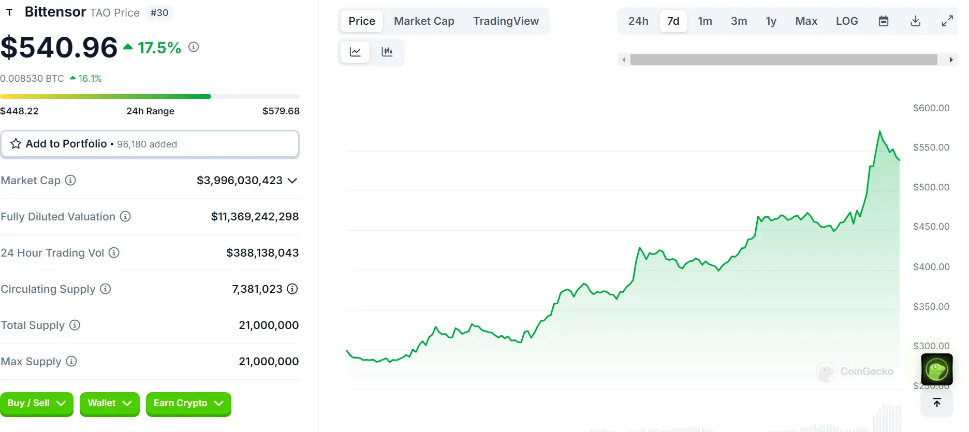Click the #30 rank badge
The image size is (969, 432).
point(159,13)
